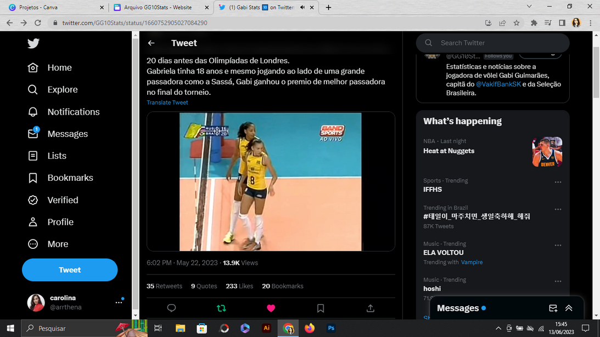
Task: Open more options for hoshi trend
Action: [x=558, y=281]
